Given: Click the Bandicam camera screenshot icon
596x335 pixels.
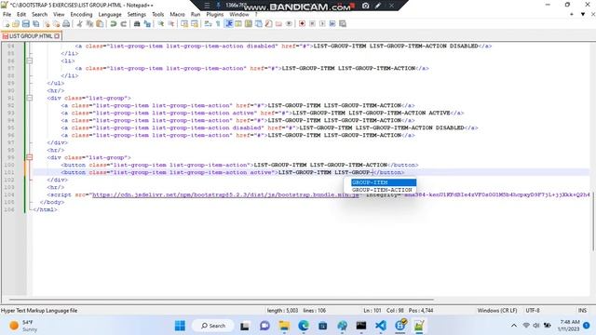Looking at the screenshot, I should [x=365, y=6].
